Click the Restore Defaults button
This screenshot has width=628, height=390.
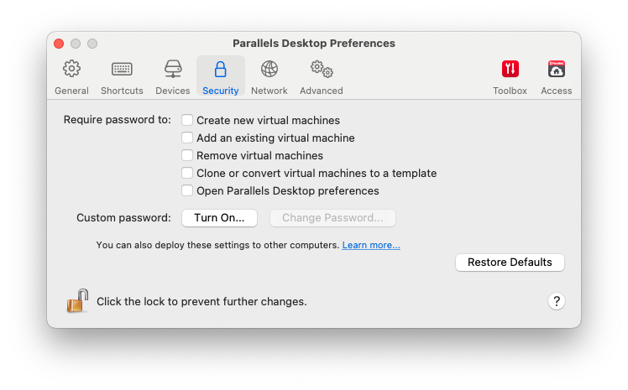point(510,263)
